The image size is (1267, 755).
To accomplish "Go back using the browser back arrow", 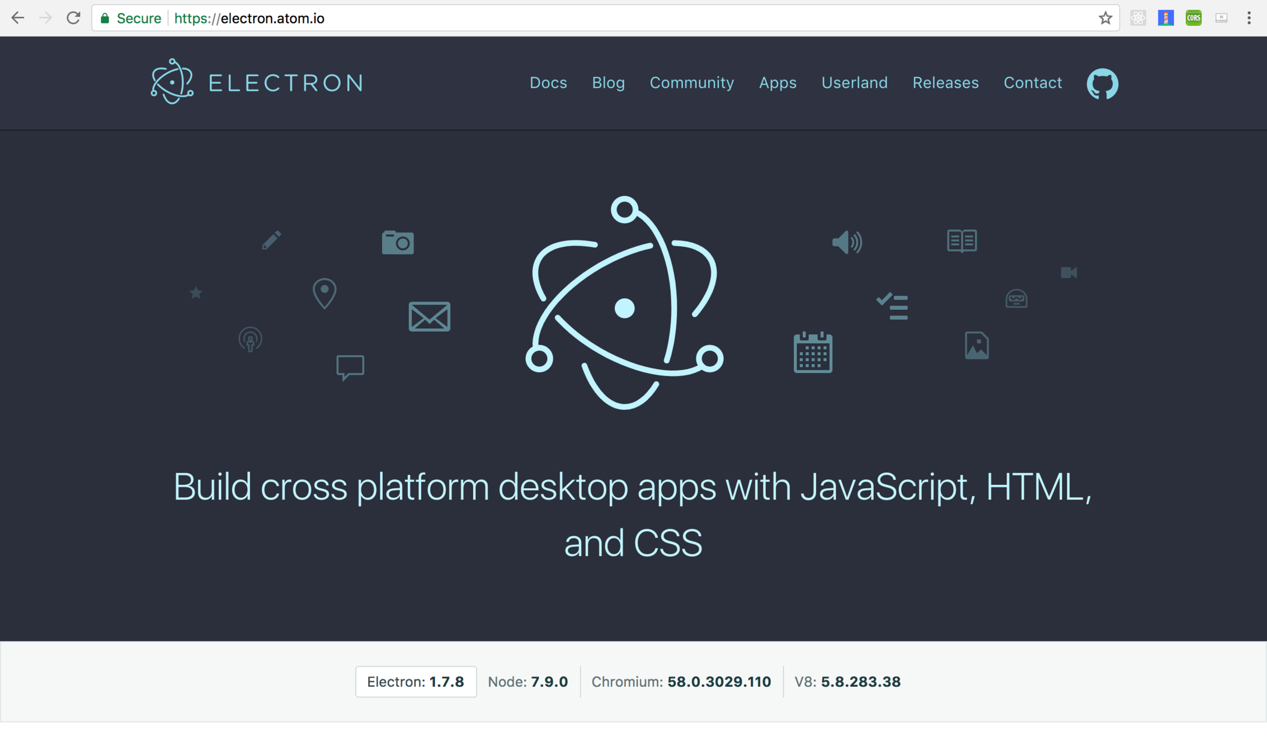I will 17,18.
